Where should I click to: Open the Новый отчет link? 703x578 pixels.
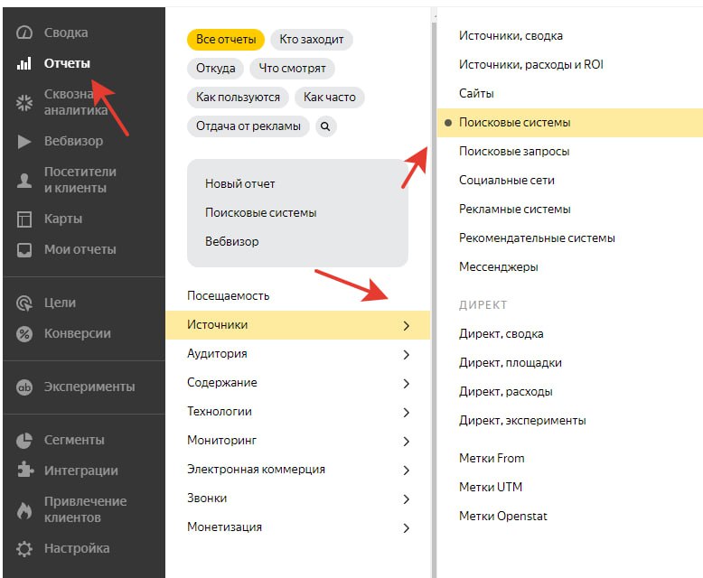click(239, 183)
